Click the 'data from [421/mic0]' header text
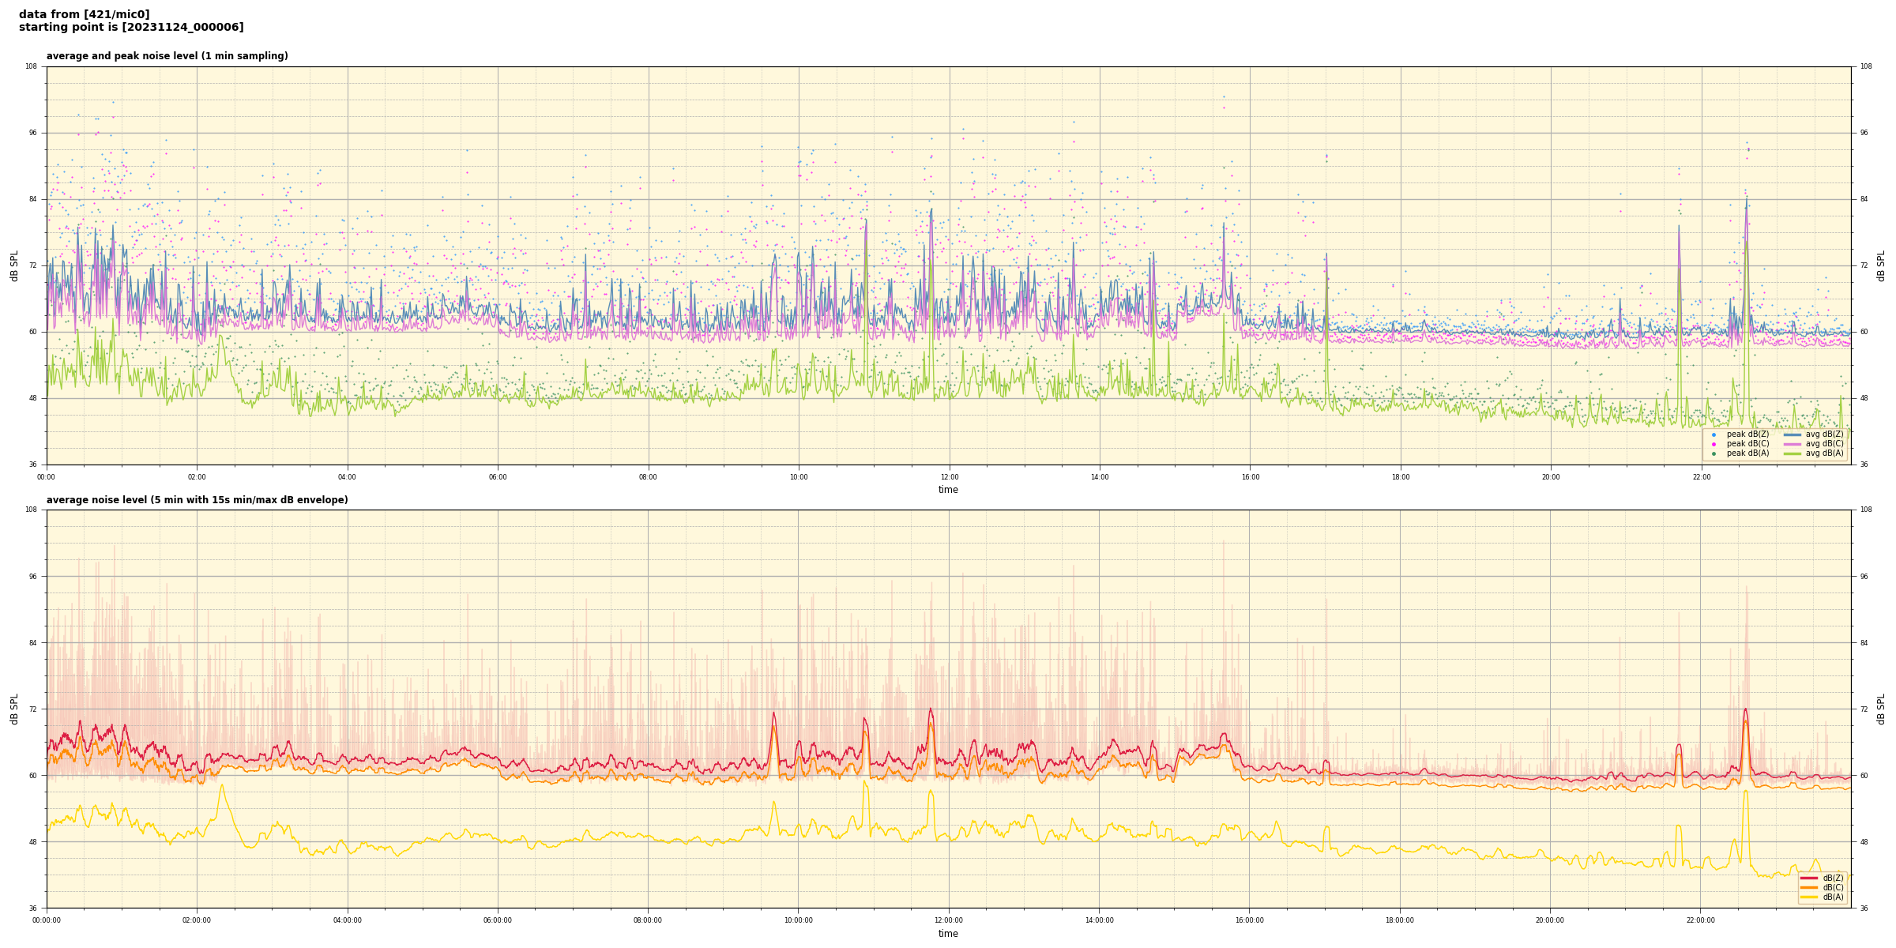This screenshot has height=948, width=1896. coord(84,14)
